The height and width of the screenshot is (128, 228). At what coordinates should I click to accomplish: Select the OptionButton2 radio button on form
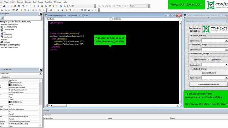click(209, 60)
